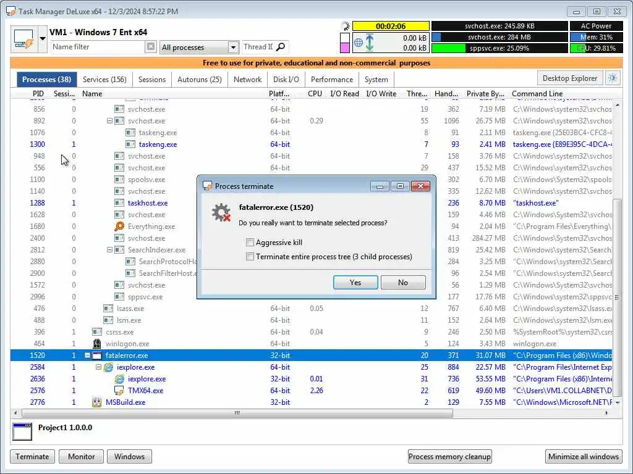Click the csrss.exe process icon
This screenshot has height=474, width=633.
tap(97, 332)
